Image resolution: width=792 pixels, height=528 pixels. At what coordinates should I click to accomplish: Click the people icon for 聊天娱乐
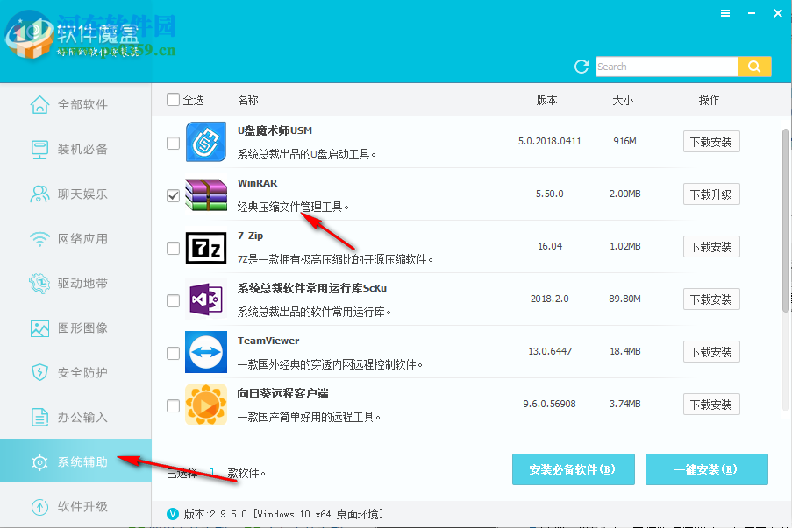click(39, 194)
